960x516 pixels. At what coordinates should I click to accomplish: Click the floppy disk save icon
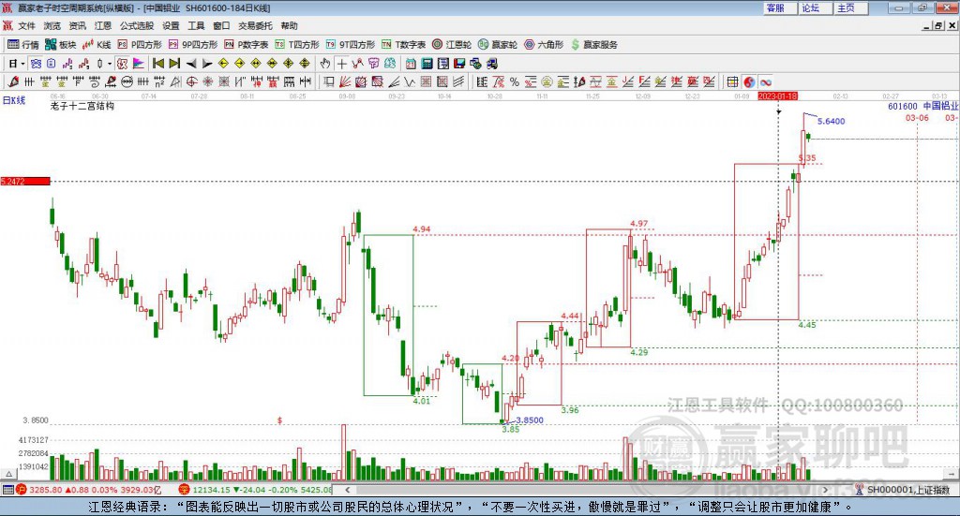pyautogui.click(x=459, y=64)
